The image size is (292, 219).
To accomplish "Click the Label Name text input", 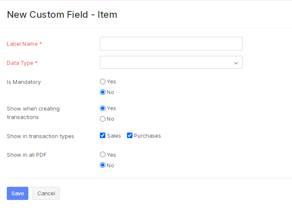I will 171,44.
